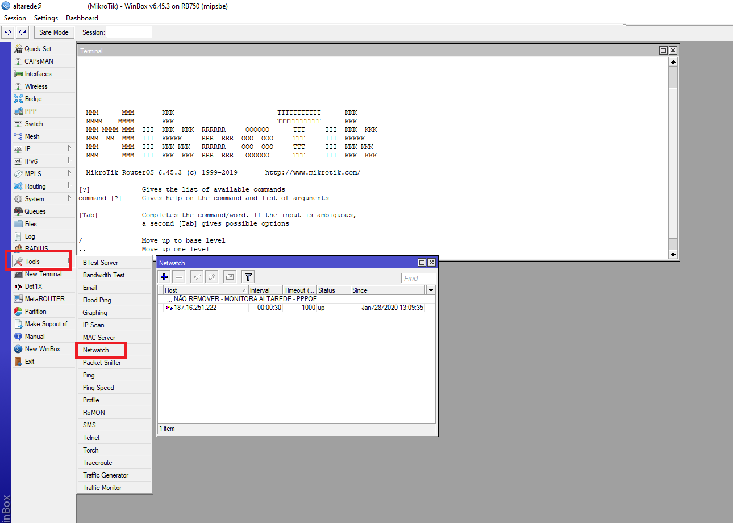Screen dimensions: 733x523
Task: Select Traffic Generator in Tools submenu
Action: click(115, 475)
